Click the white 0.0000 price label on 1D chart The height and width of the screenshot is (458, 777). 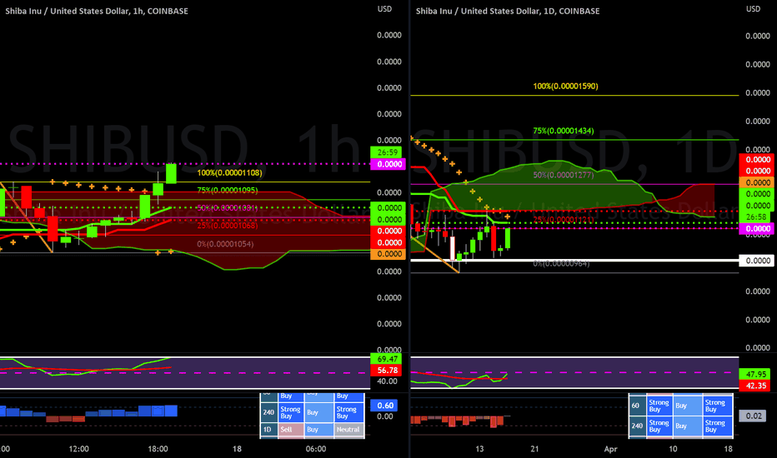click(x=756, y=261)
